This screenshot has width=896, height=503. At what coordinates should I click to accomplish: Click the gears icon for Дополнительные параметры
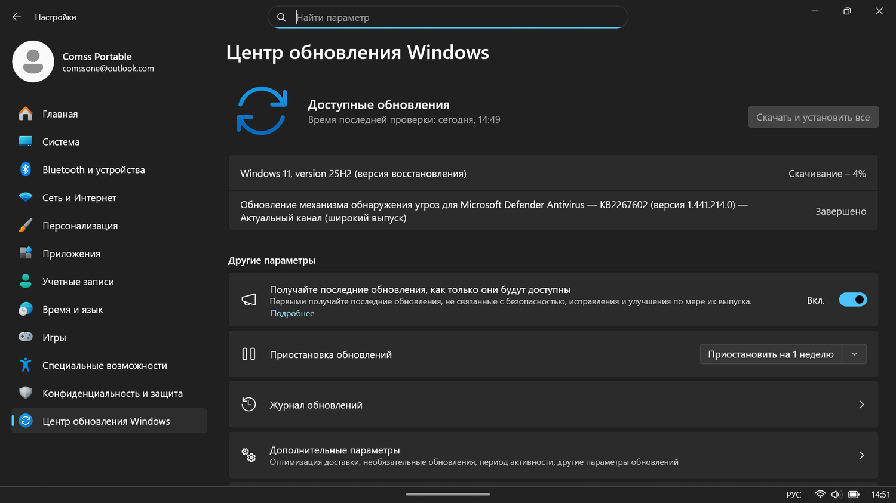click(248, 455)
